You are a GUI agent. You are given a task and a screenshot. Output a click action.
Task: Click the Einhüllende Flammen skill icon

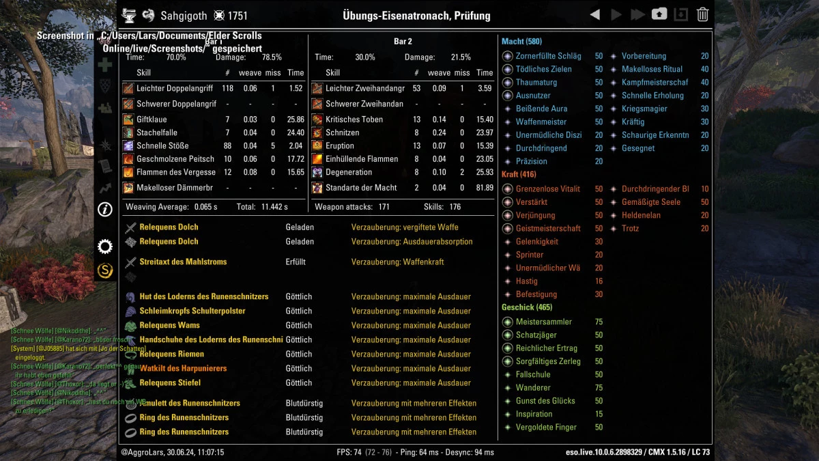click(x=317, y=159)
